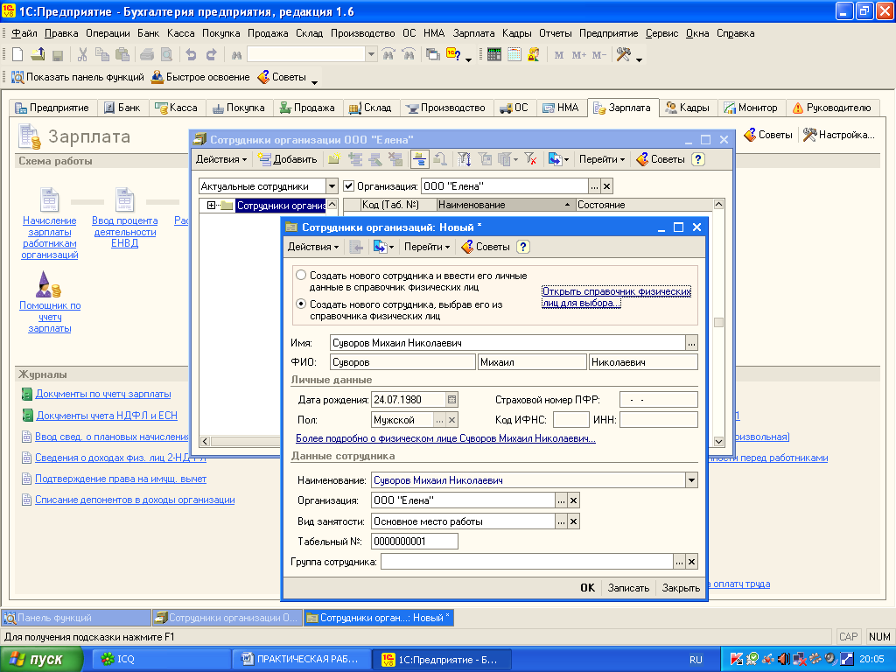
Task: Click Добавить in employees list toolbar
Action: [287, 159]
